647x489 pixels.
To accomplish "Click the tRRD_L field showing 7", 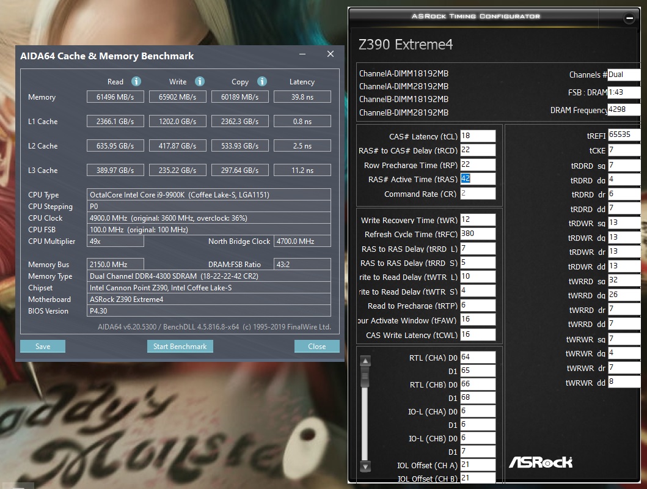I will (478, 248).
